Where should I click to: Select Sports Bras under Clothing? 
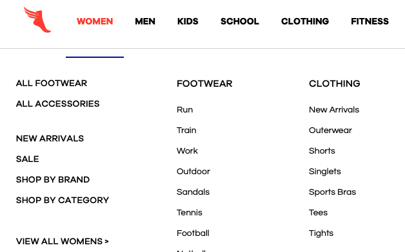tap(332, 192)
